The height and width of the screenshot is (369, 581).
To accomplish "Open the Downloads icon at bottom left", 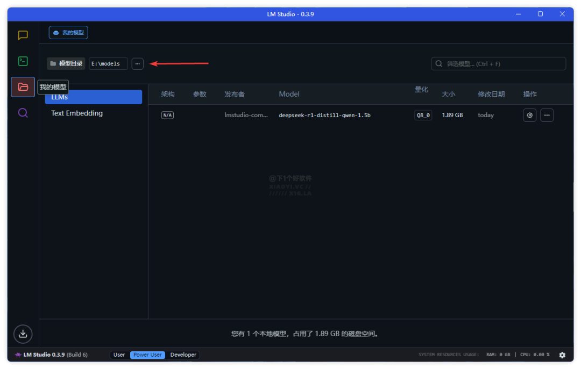I will tap(23, 334).
